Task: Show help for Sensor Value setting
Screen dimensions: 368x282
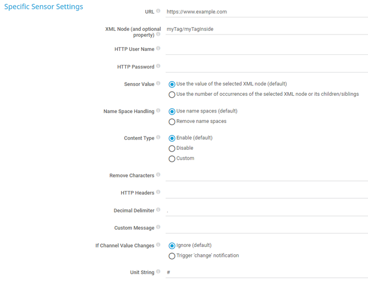Action: click(x=158, y=83)
